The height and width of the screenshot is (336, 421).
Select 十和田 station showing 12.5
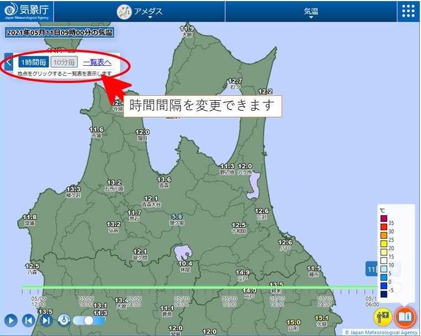pos(238,228)
